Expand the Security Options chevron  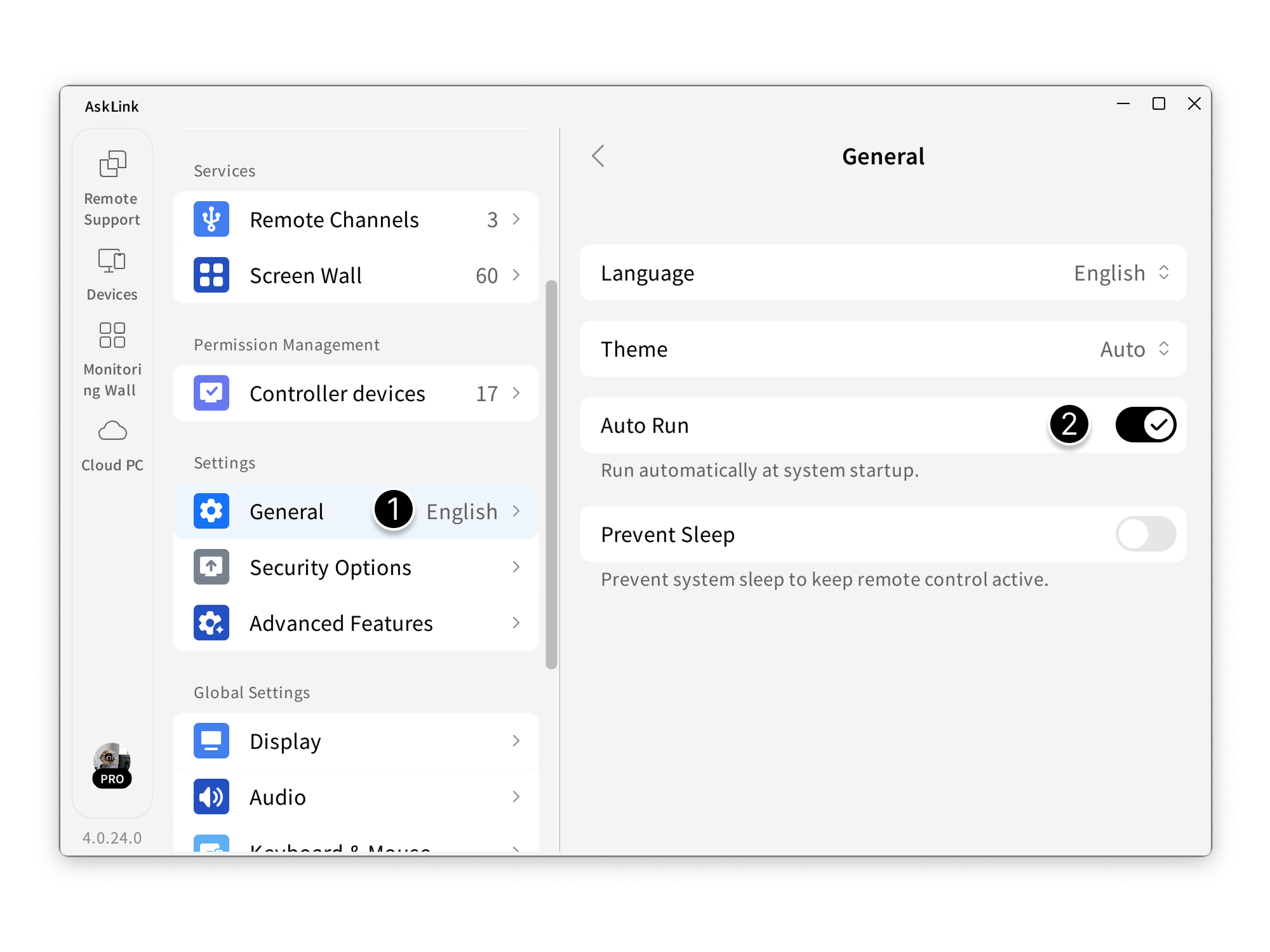click(x=516, y=567)
